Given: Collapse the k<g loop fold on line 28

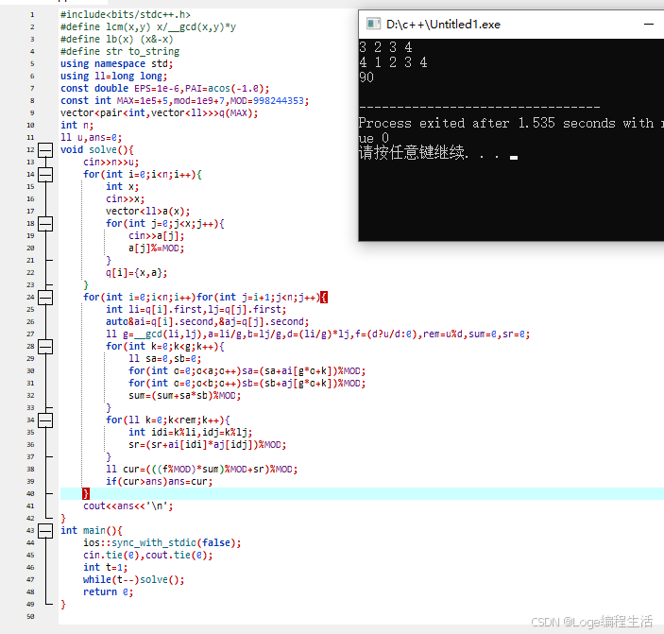Looking at the screenshot, I should (45, 347).
